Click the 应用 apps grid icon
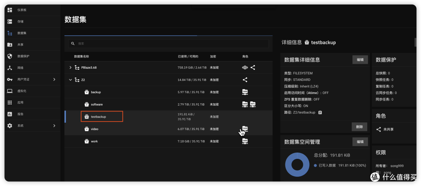Viewport: 421px width, 186px height. point(10,103)
